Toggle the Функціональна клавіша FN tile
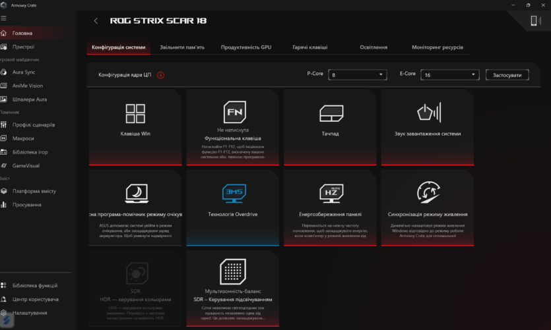The image size is (551, 330). (x=233, y=127)
